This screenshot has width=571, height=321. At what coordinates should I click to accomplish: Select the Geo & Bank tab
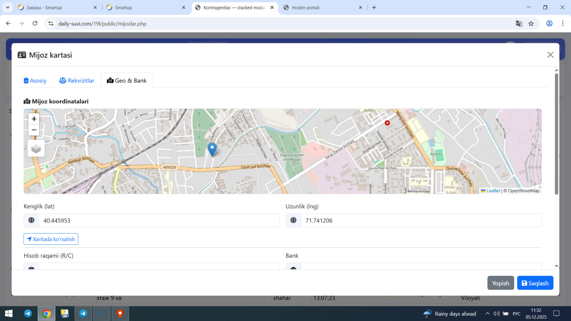tap(127, 81)
